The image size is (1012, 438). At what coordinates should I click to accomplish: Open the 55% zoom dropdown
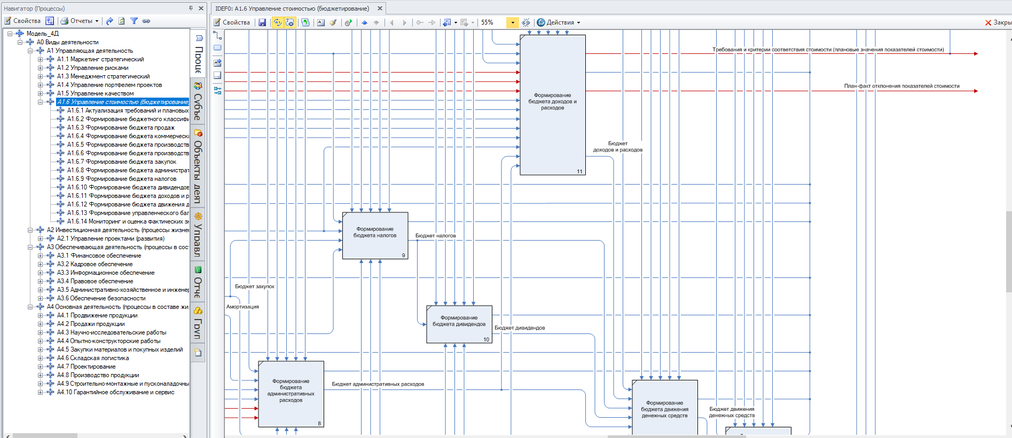click(x=513, y=22)
